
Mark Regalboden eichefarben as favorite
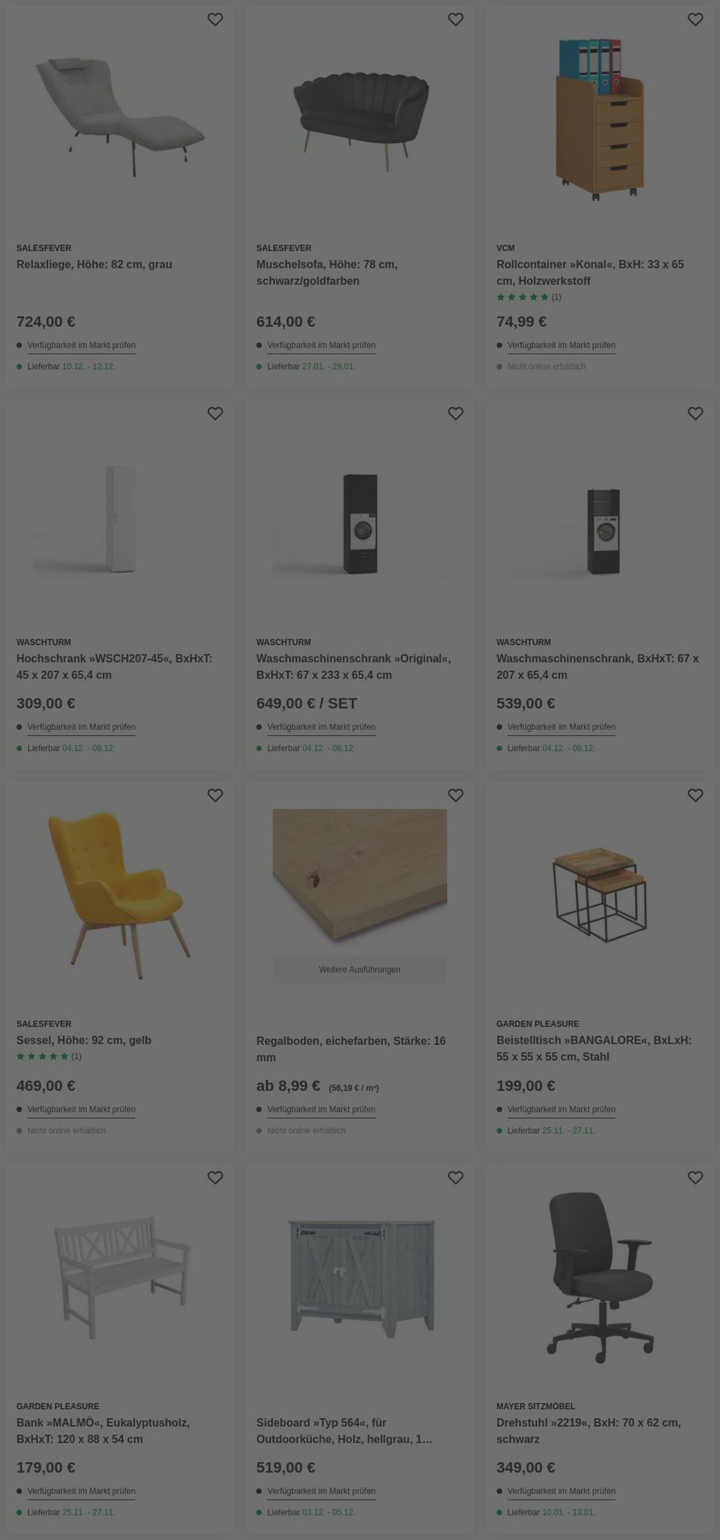point(456,795)
